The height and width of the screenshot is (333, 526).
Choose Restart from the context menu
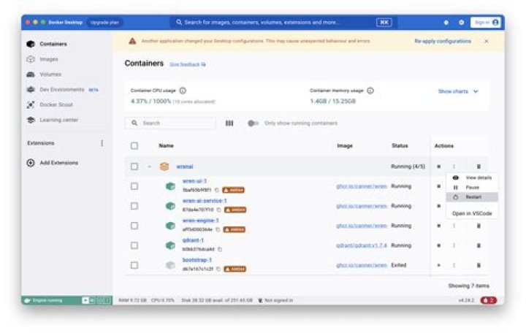coord(472,197)
